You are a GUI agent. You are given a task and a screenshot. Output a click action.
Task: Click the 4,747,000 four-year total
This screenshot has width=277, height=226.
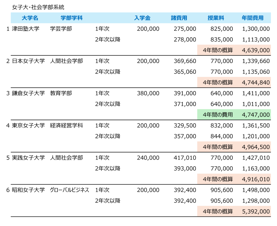pos(256,115)
